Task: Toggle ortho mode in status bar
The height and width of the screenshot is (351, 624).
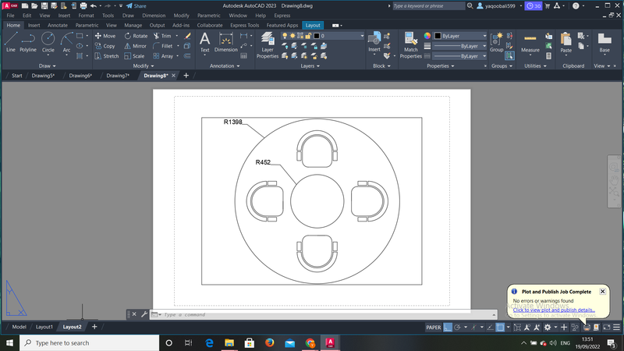Action: (x=448, y=327)
